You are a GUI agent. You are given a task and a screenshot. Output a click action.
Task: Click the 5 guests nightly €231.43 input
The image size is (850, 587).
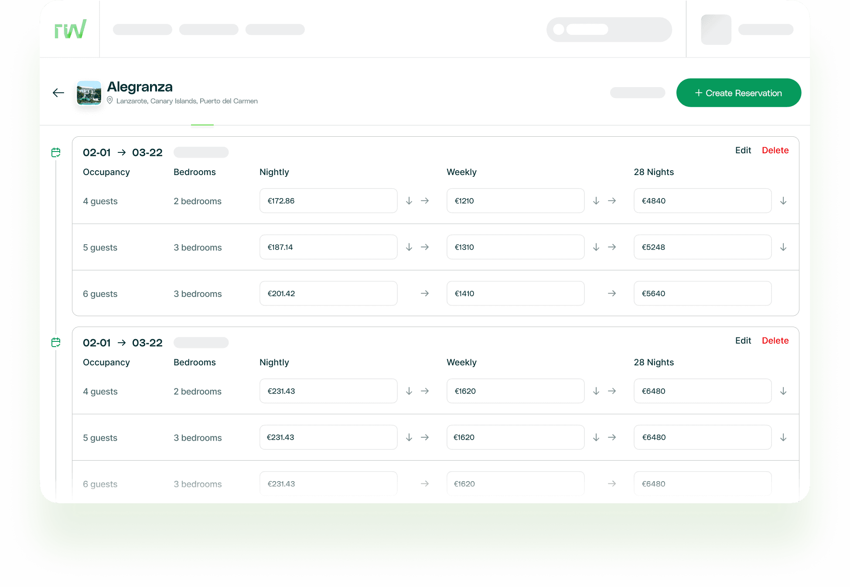coord(328,437)
